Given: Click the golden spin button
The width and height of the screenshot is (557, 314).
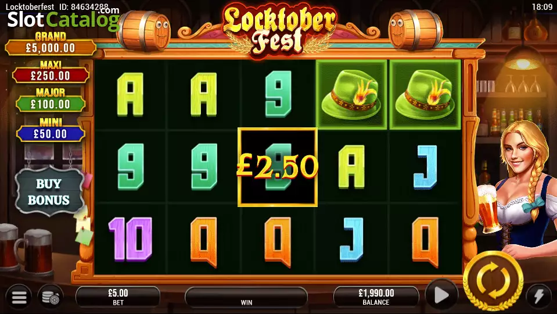Looking at the screenshot, I should (493, 281).
